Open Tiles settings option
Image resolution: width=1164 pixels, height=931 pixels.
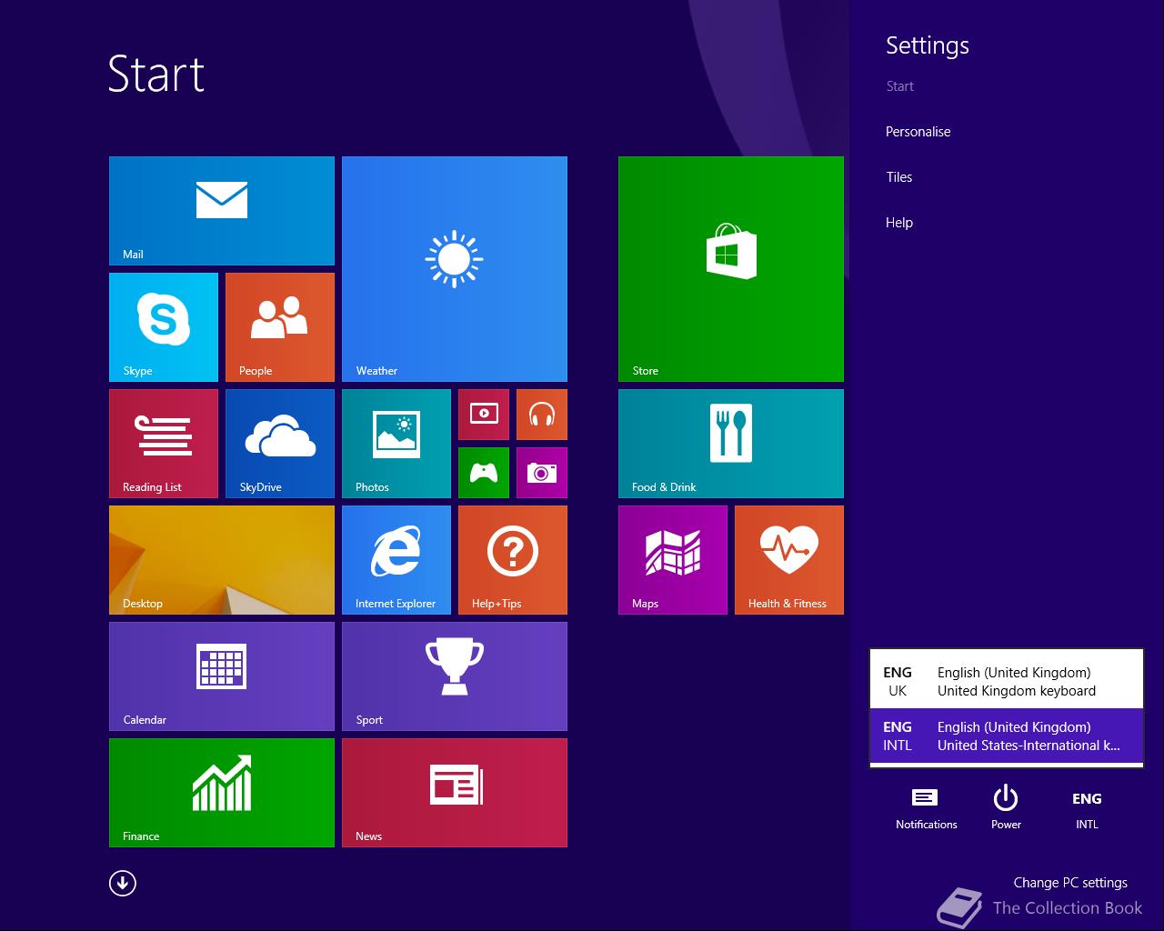click(899, 177)
